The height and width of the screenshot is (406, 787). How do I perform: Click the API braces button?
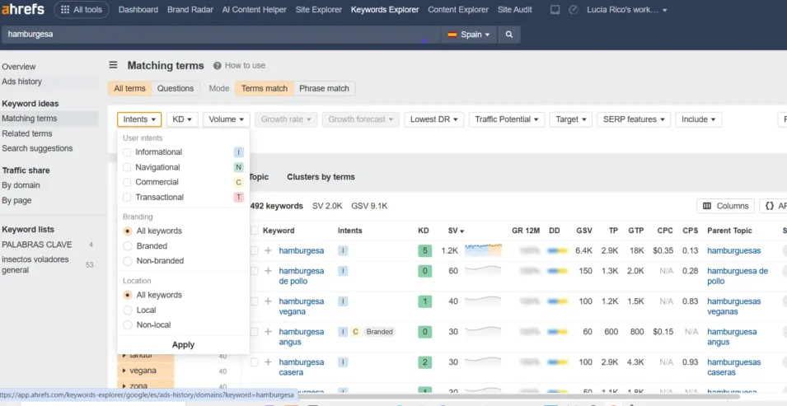point(774,206)
